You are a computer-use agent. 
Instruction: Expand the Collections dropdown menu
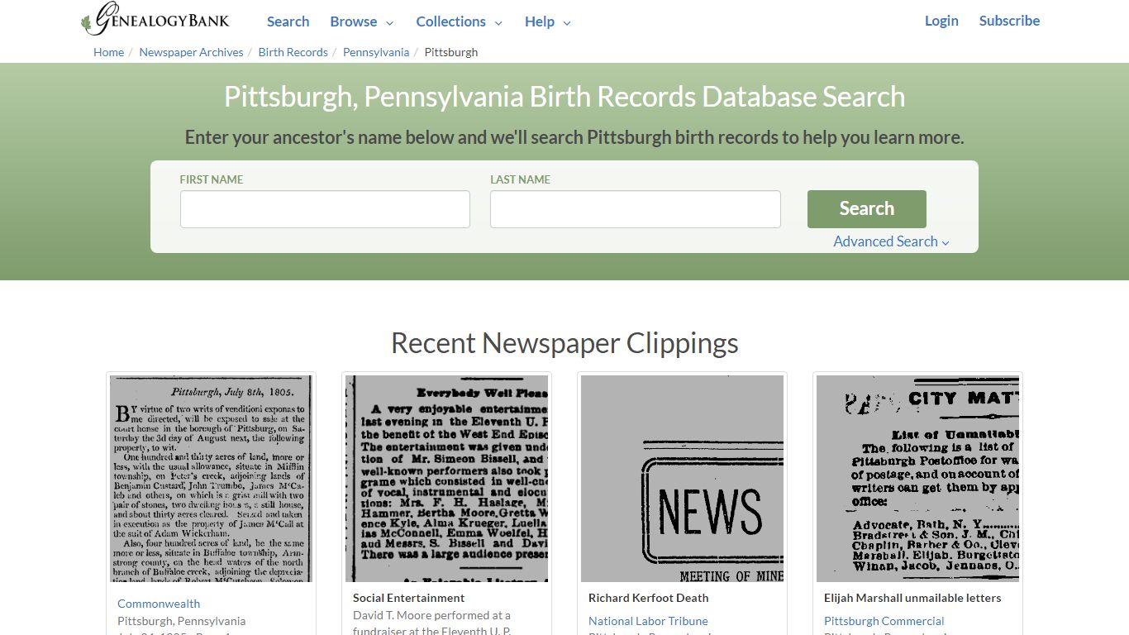459,21
